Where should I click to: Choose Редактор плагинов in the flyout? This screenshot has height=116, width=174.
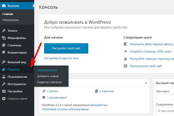(49, 82)
